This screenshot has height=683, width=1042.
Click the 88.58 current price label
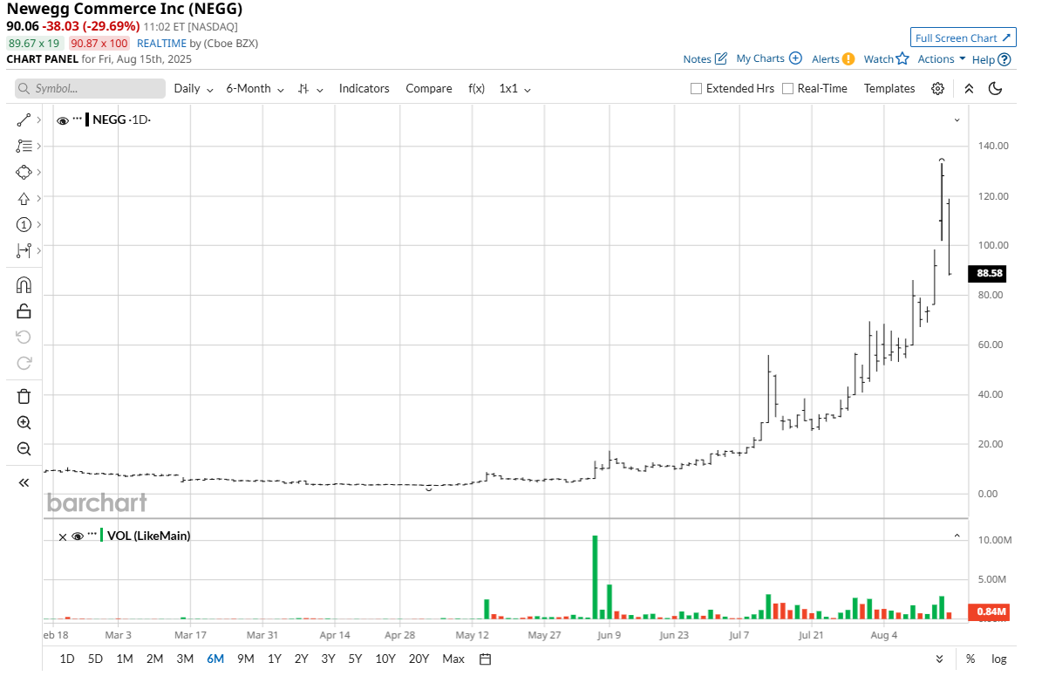tap(988, 273)
